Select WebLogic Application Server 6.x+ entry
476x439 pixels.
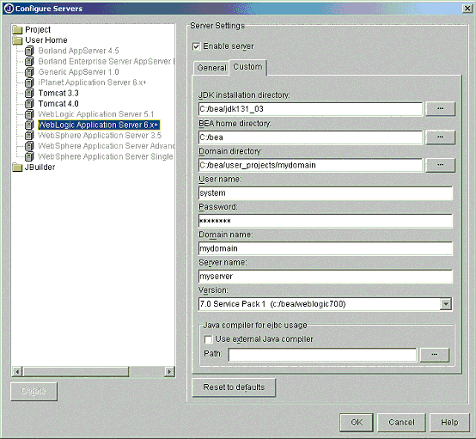(x=99, y=125)
